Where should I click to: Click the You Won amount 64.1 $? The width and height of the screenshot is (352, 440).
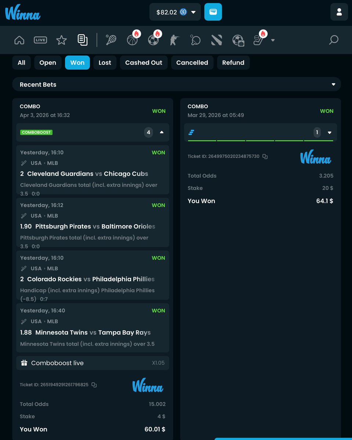(x=324, y=201)
